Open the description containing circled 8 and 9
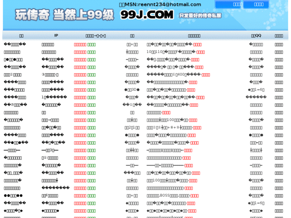This screenshot has height=218, width=291. [174, 128]
